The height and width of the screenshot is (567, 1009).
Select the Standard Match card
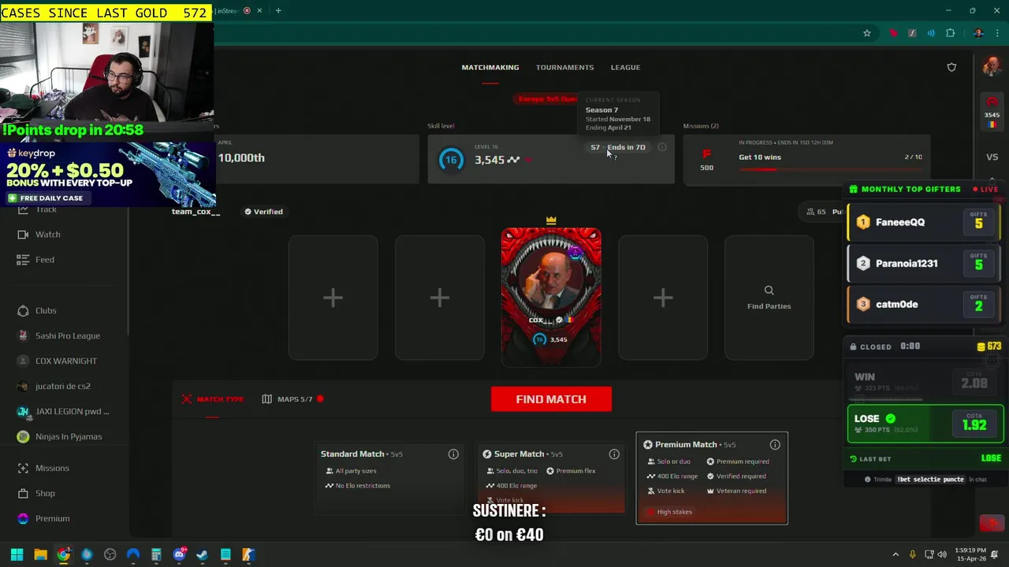[x=390, y=478]
